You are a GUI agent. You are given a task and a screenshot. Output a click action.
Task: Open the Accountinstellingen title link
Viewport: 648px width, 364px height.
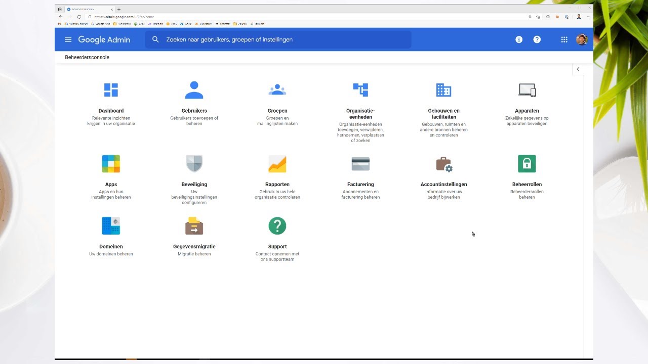(x=443, y=185)
